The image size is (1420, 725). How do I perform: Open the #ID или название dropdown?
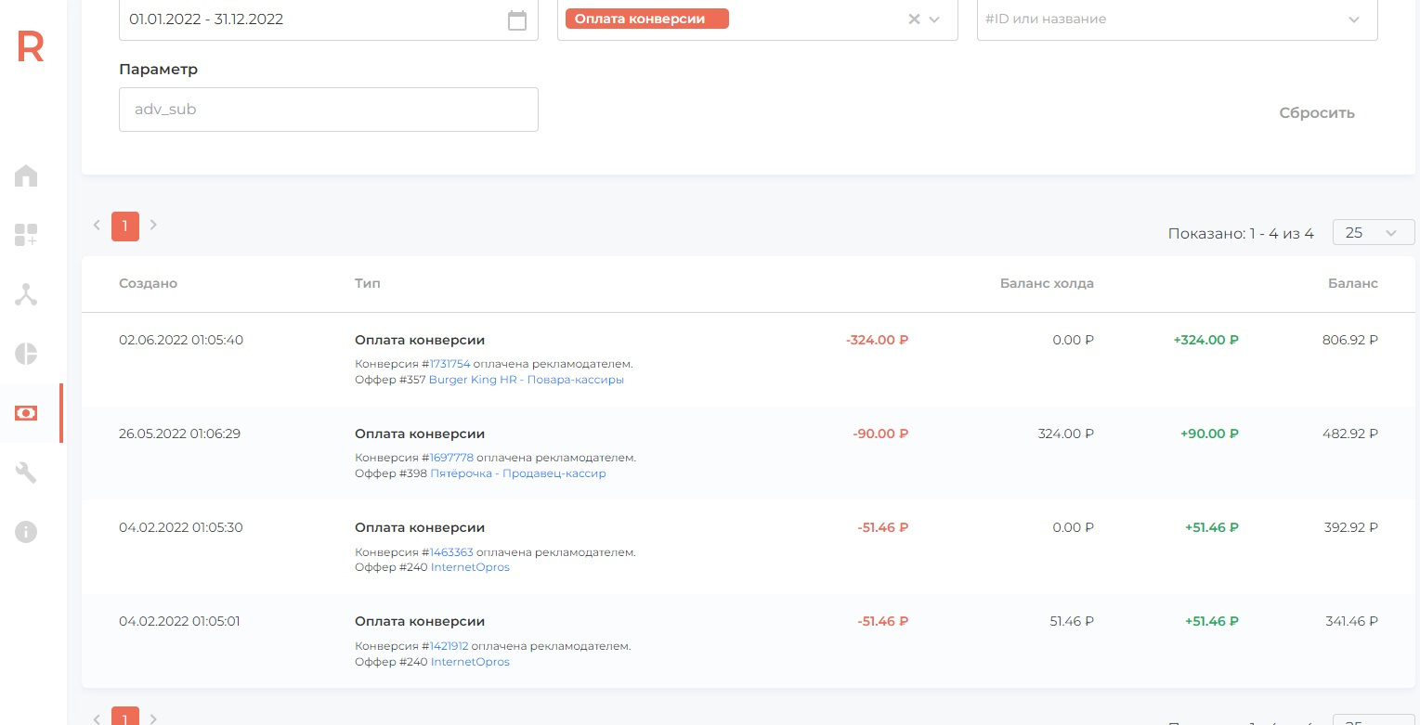click(x=1177, y=19)
